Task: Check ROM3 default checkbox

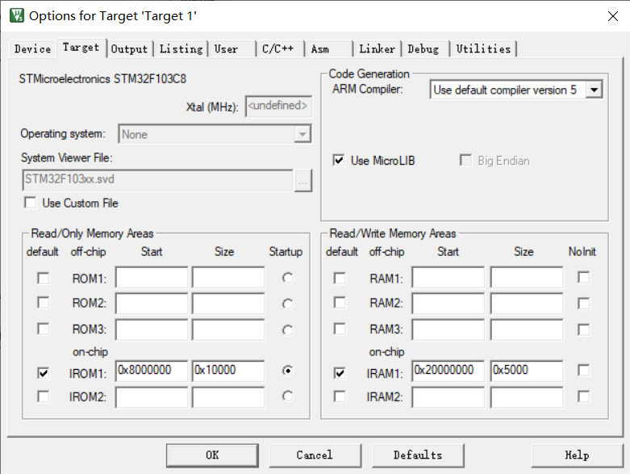Action: tap(43, 329)
